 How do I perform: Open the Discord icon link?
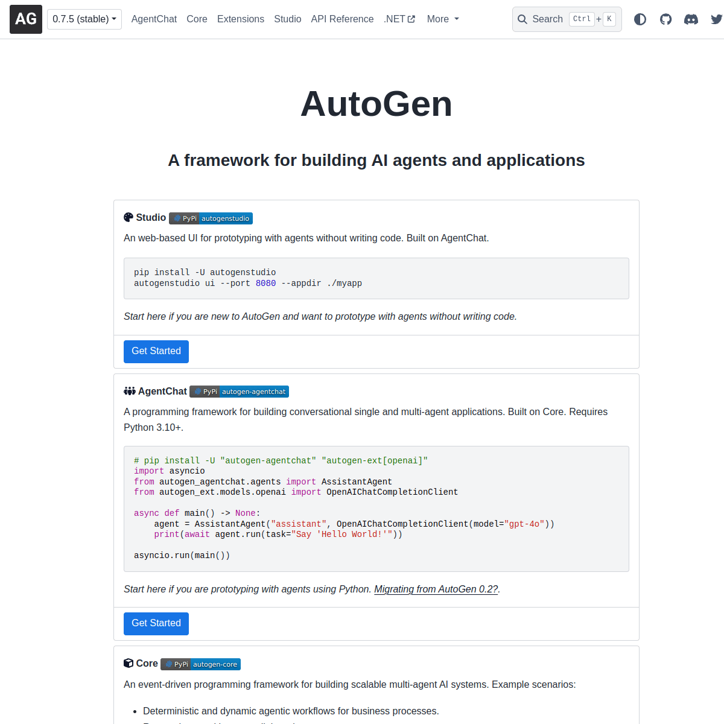pyautogui.click(x=691, y=19)
